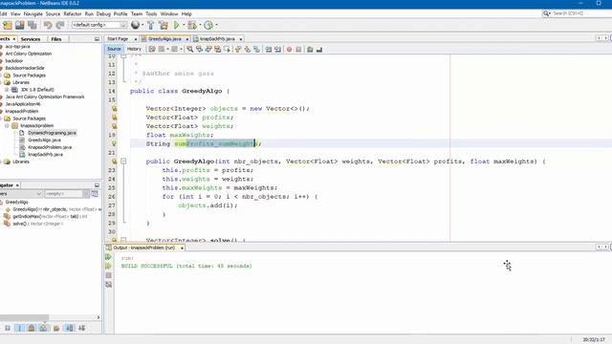
Task: Open the Members view combo in Navigator
Action: (x=21, y=194)
